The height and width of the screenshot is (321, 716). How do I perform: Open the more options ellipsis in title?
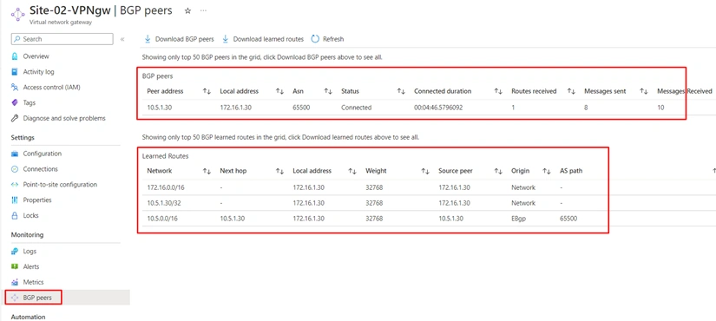[x=203, y=10]
